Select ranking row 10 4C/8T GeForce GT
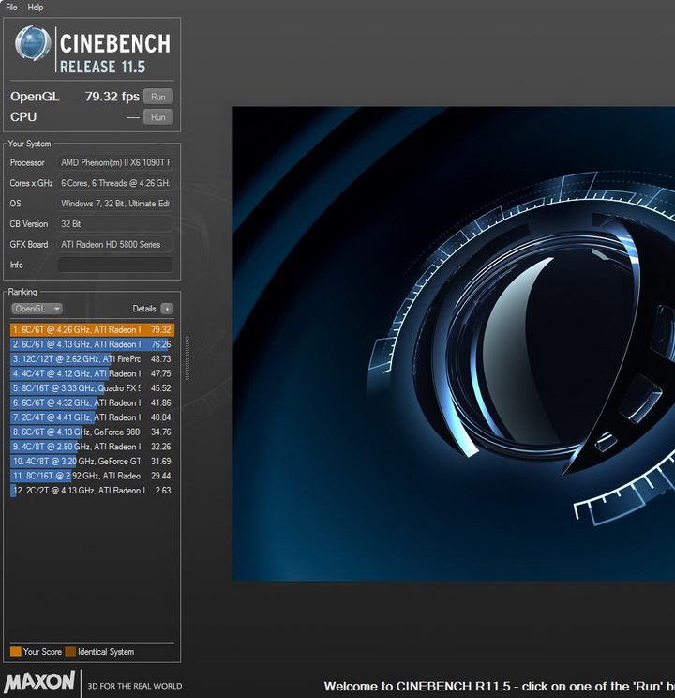 click(x=92, y=462)
